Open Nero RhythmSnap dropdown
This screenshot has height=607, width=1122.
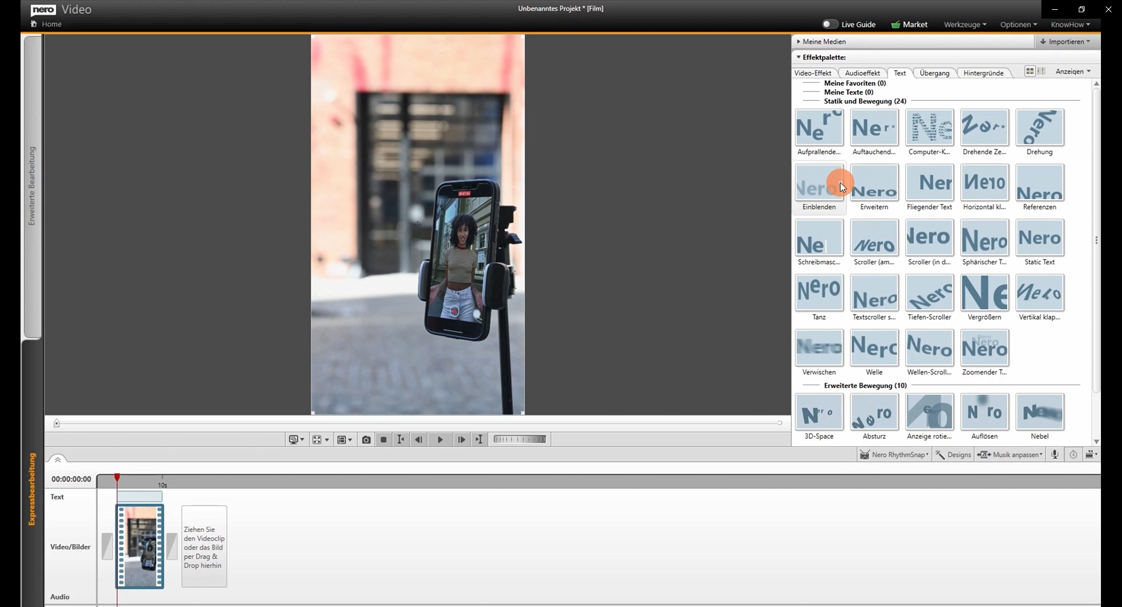click(x=894, y=455)
